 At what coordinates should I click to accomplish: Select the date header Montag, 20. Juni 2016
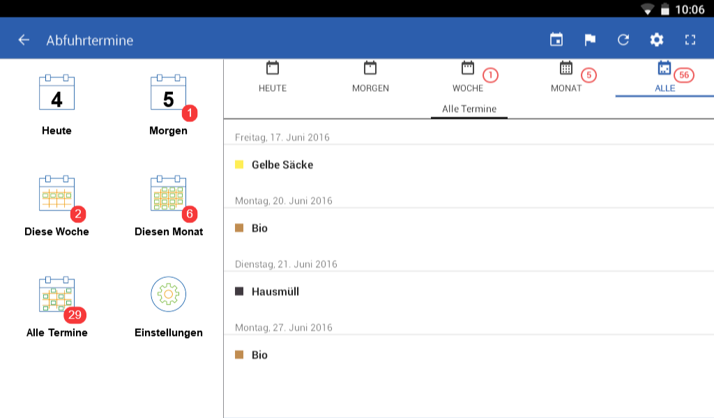tap(284, 201)
